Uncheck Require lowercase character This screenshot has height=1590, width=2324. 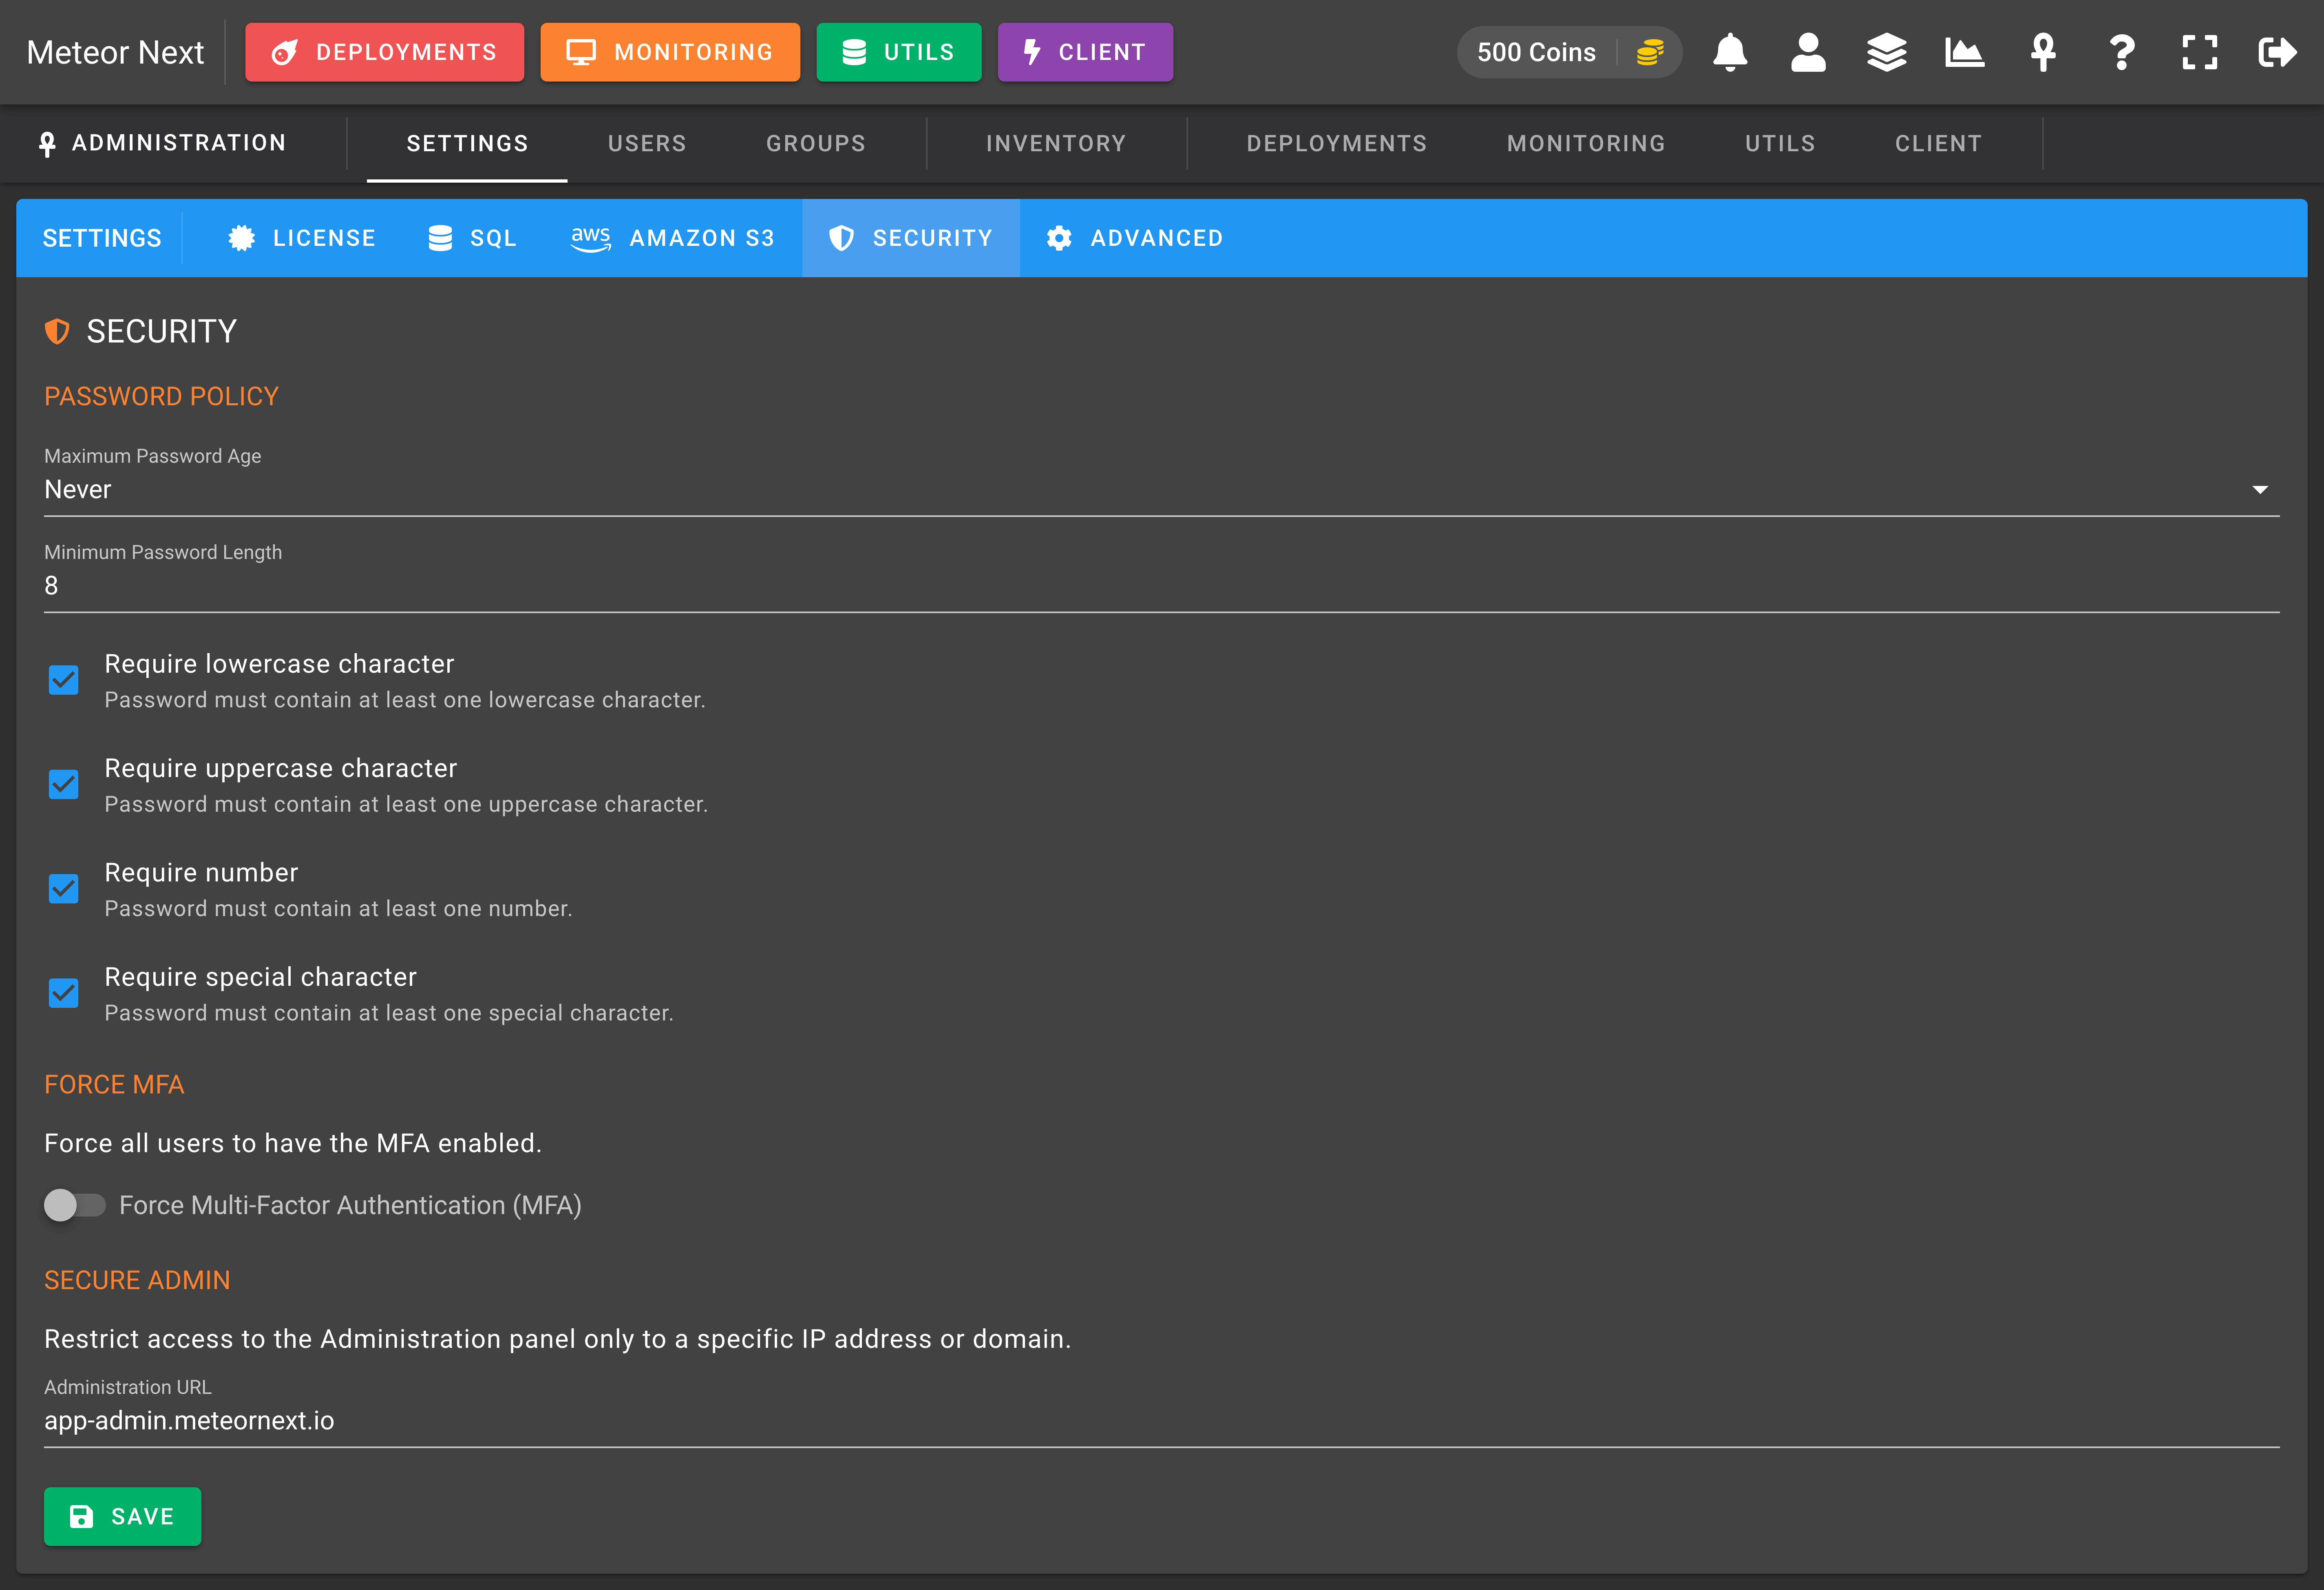coord(64,681)
